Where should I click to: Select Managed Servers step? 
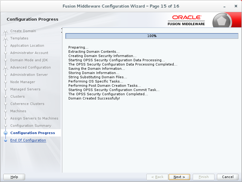[25, 89]
